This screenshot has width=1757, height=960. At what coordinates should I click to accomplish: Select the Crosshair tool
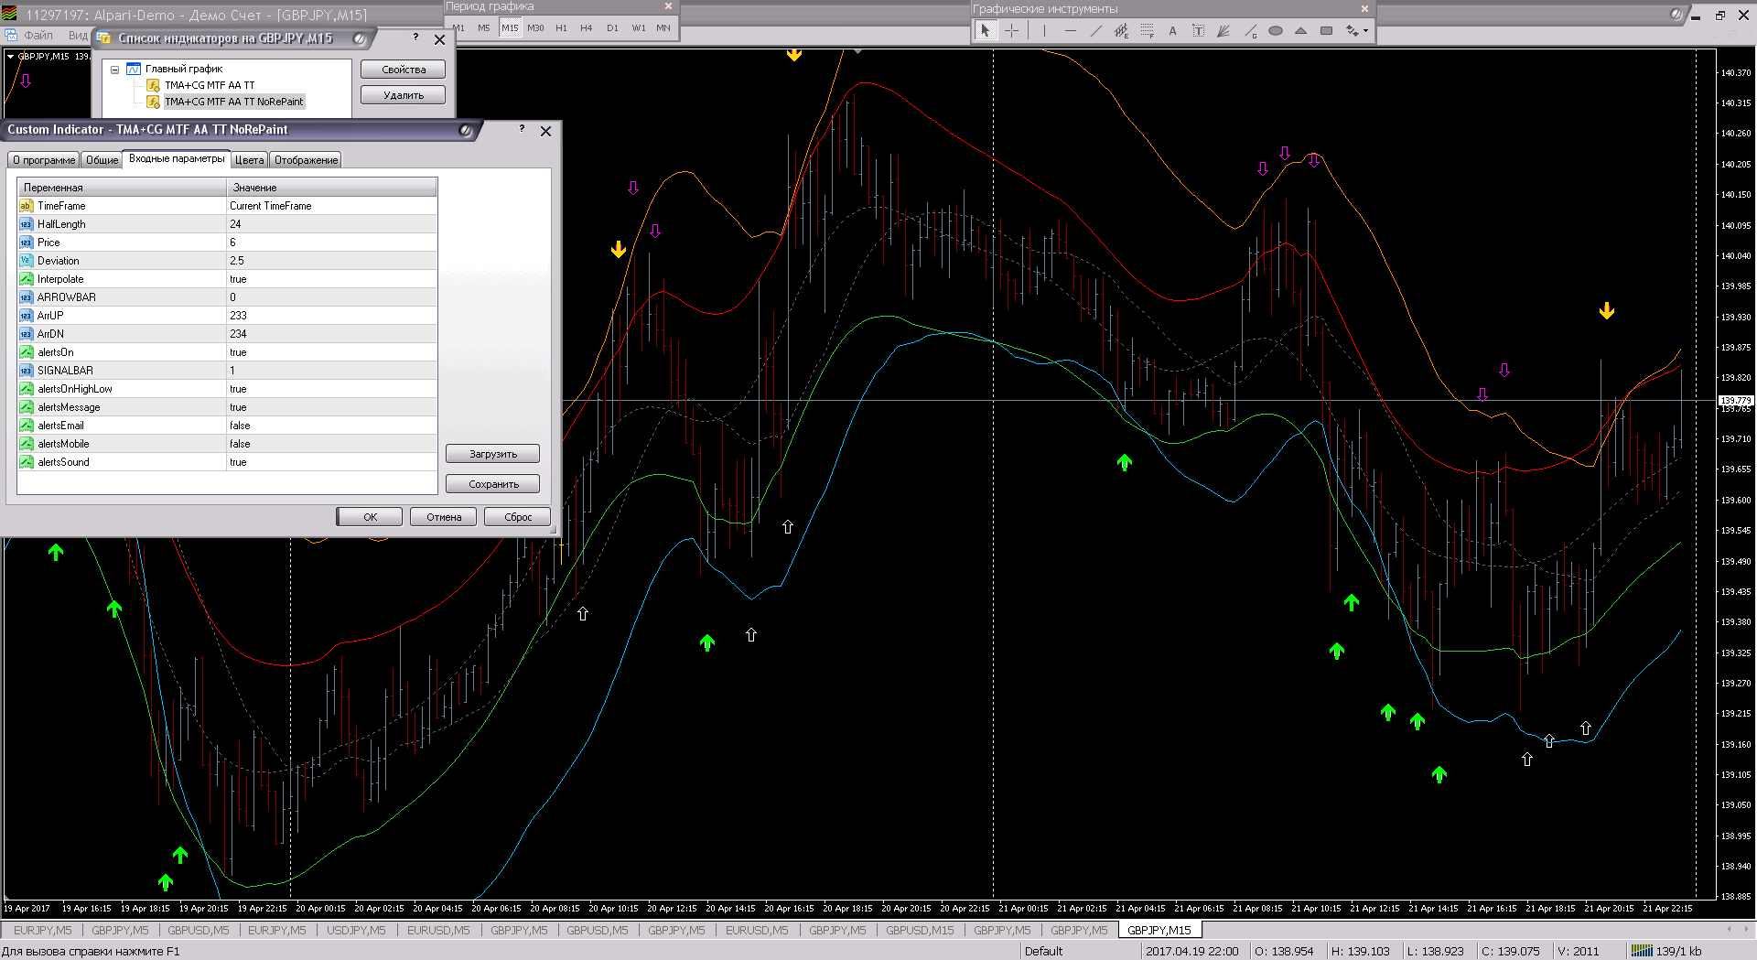coord(1011,30)
